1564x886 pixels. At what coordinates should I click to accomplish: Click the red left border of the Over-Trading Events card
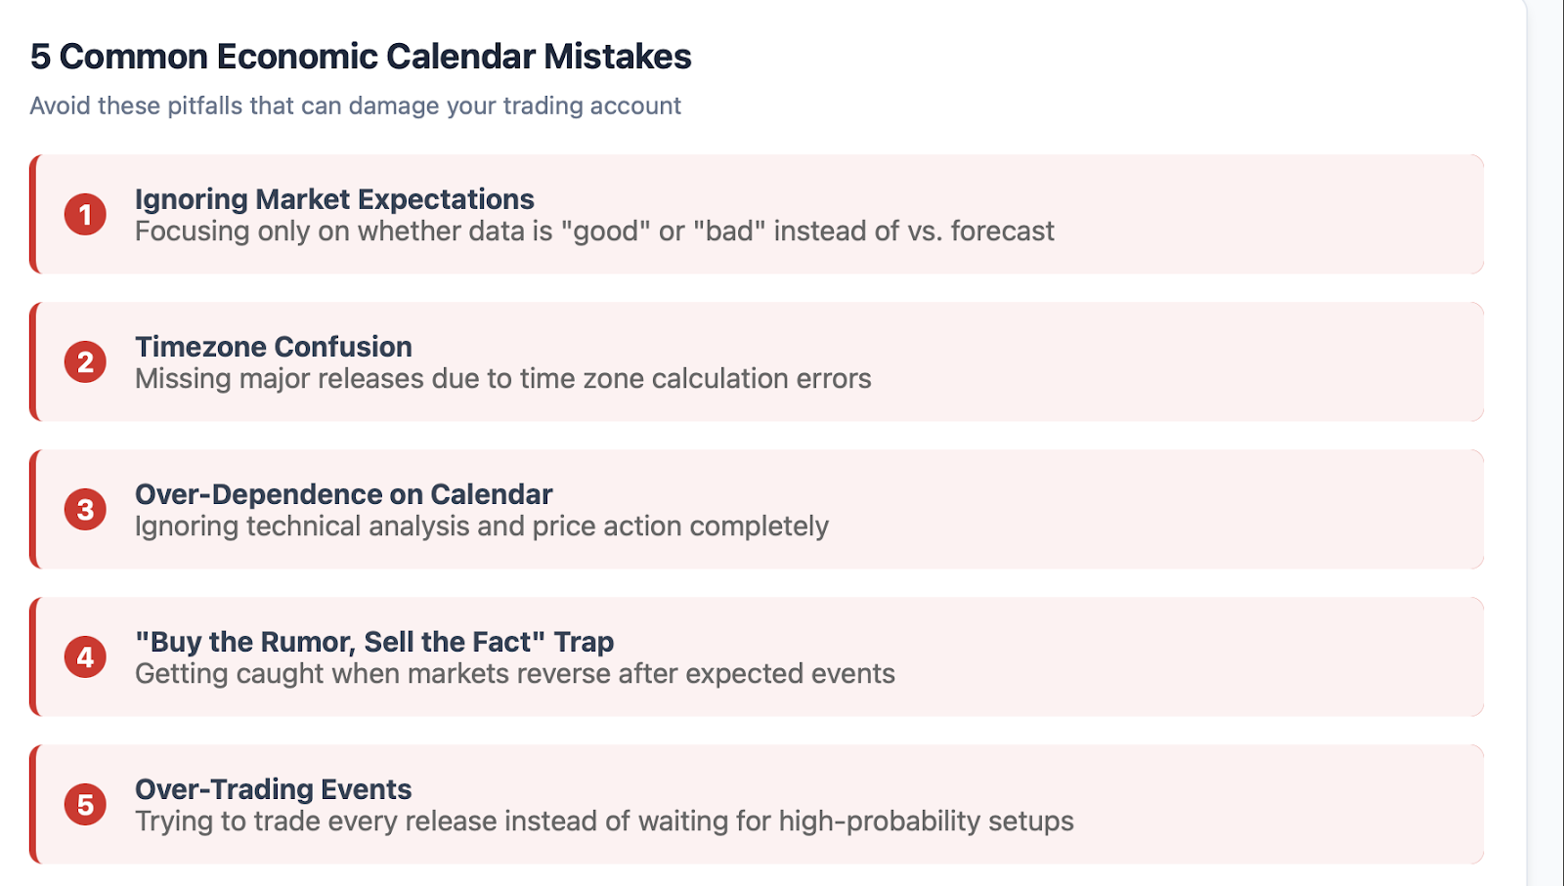(33, 804)
